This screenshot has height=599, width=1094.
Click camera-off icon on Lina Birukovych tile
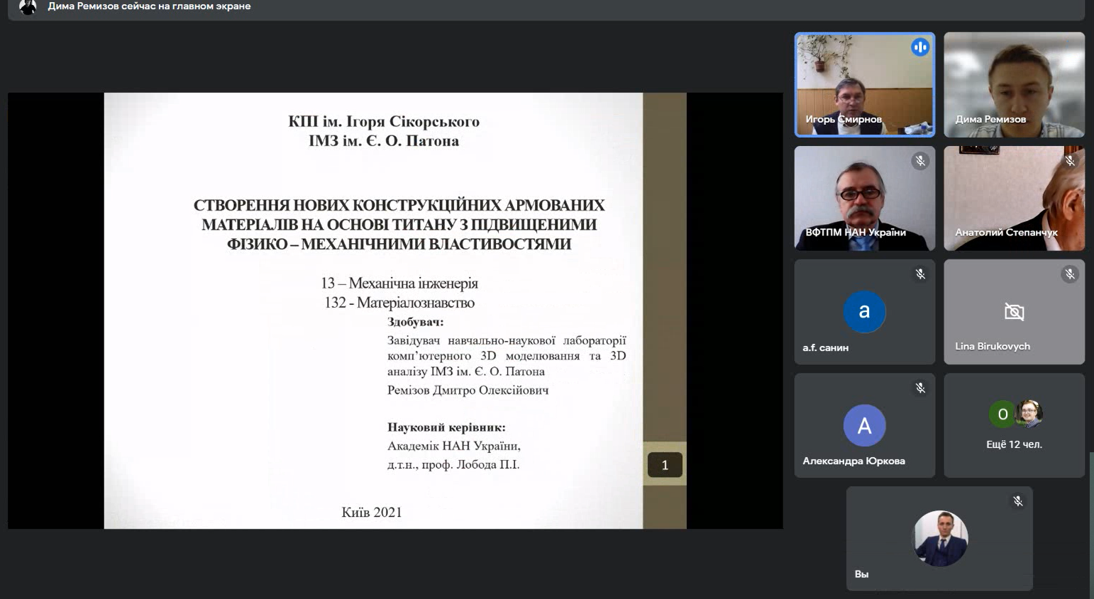coord(1014,312)
